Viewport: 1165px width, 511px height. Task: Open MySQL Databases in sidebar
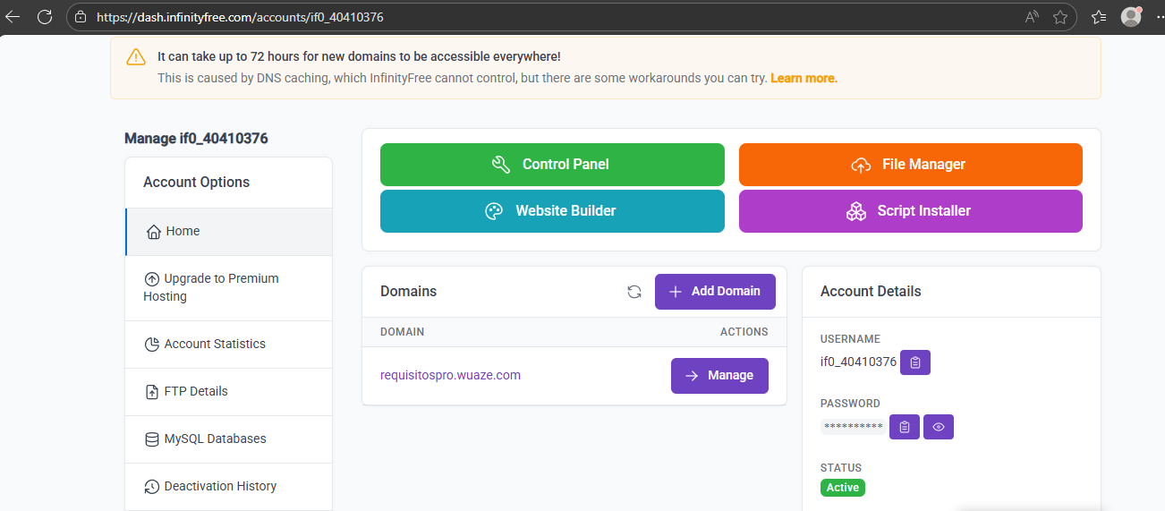point(215,439)
